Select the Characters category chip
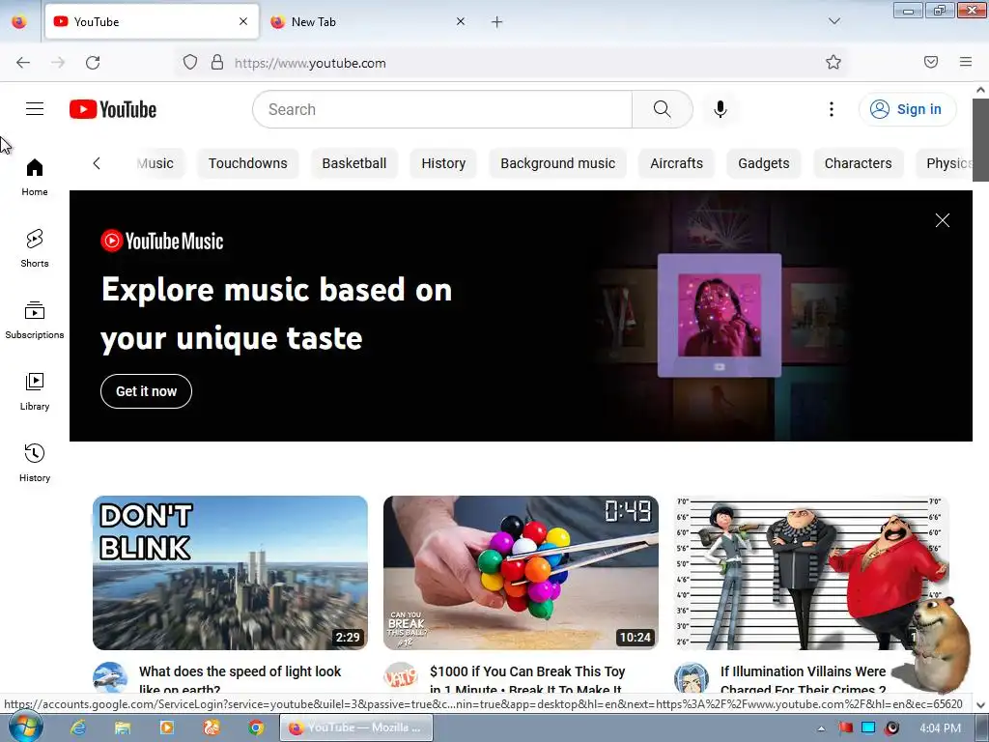The image size is (989, 742). pyautogui.click(x=858, y=163)
